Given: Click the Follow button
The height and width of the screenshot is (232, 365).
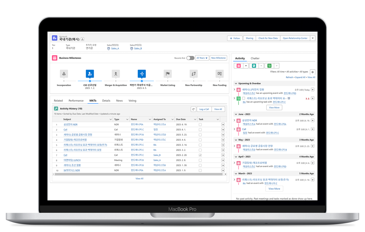Looking at the screenshot, I should (x=235, y=38).
